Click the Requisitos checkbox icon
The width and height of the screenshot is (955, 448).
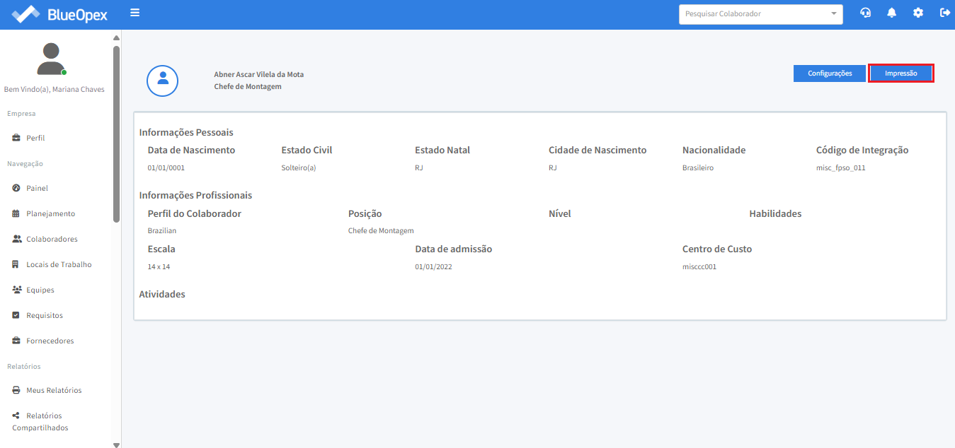click(x=16, y=315)
